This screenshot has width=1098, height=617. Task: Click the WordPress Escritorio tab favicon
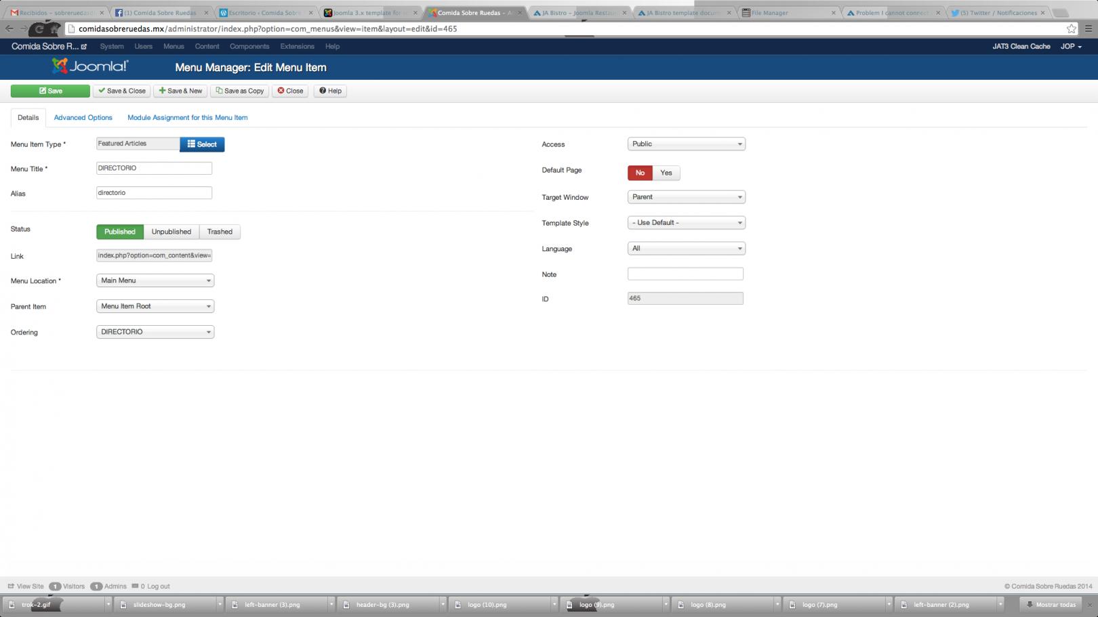(224, 13)
